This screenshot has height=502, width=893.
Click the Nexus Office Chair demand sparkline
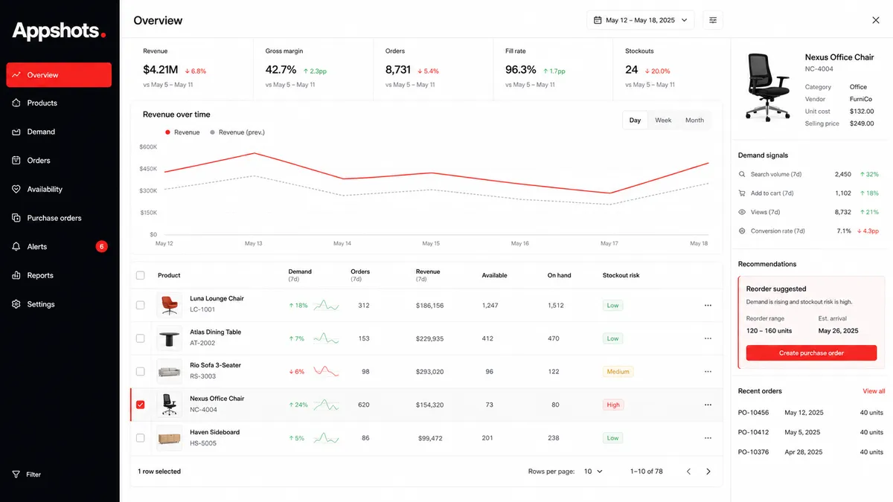[x=326, y=405]
